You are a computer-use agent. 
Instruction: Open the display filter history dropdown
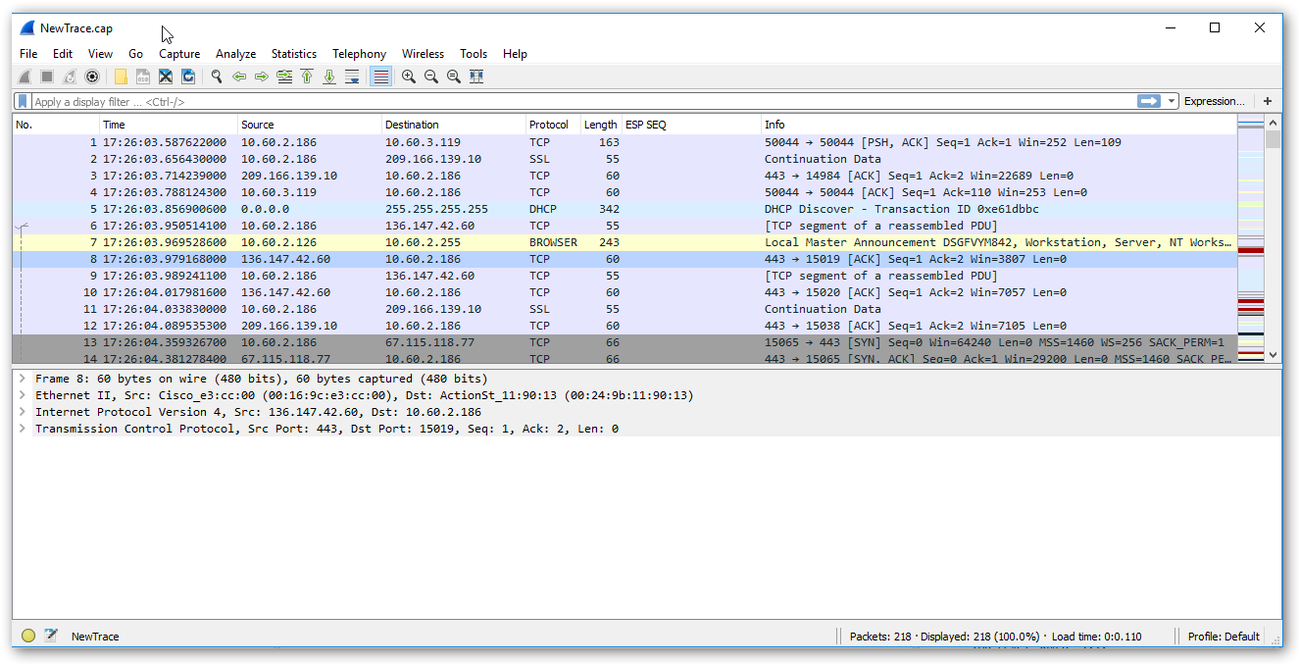tap(1172, 101)
